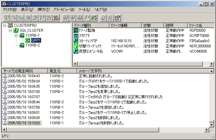Click the info icon of the 18:10:53 log entry

(x=5, y=123)
